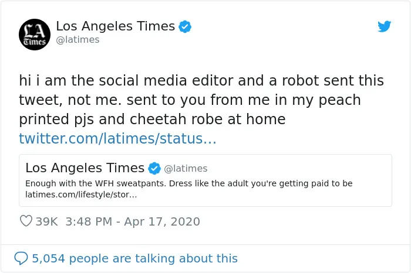Open the quoted tweet card

point(206,180)
